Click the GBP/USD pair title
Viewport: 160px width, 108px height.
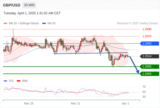(x=12, y=5)
